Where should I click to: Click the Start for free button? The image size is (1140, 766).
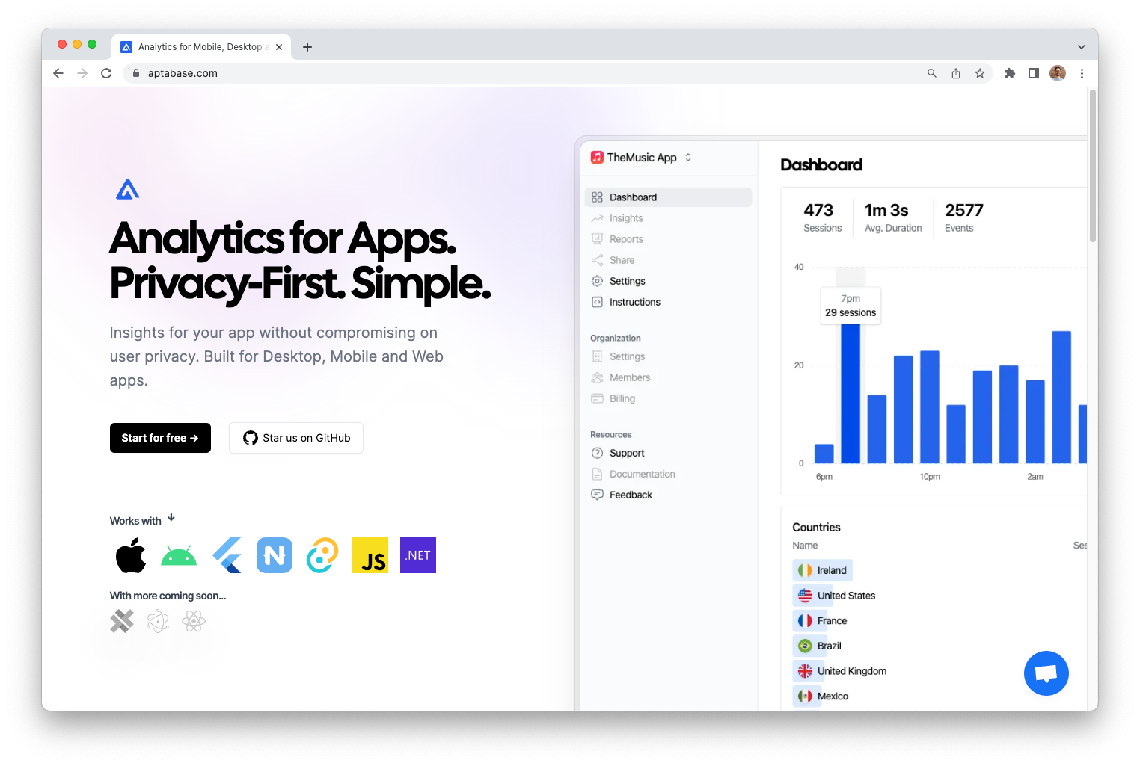(x=160, y=438)
